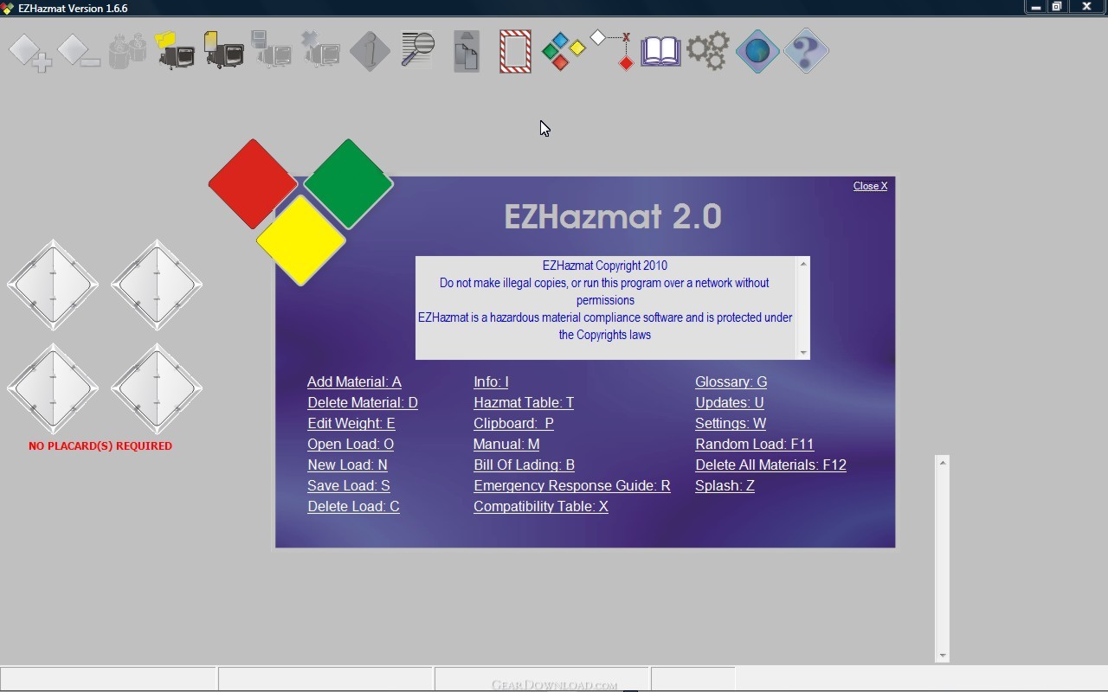Click the top-left empty placard holder
This screenshot has height=692, width=1108.
tap(53, 285)
